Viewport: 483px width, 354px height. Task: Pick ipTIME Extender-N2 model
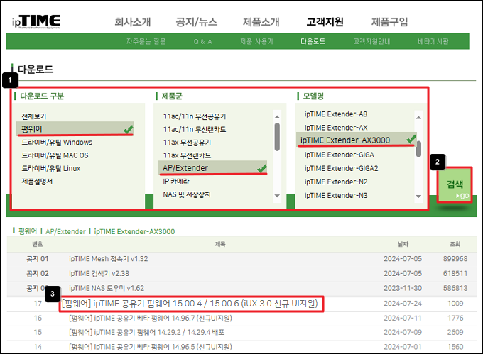point(336,182)
